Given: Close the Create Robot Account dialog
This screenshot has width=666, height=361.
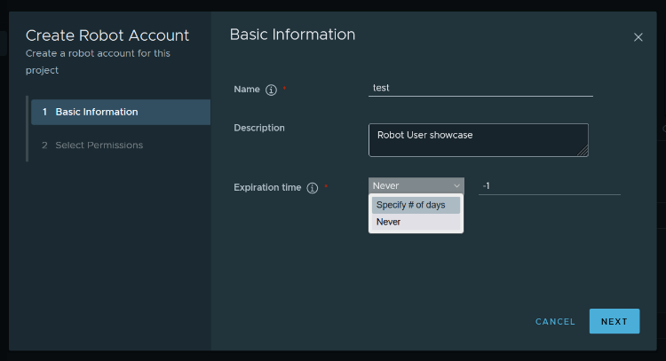Looking at the screenshot, I should click(638, 37).
